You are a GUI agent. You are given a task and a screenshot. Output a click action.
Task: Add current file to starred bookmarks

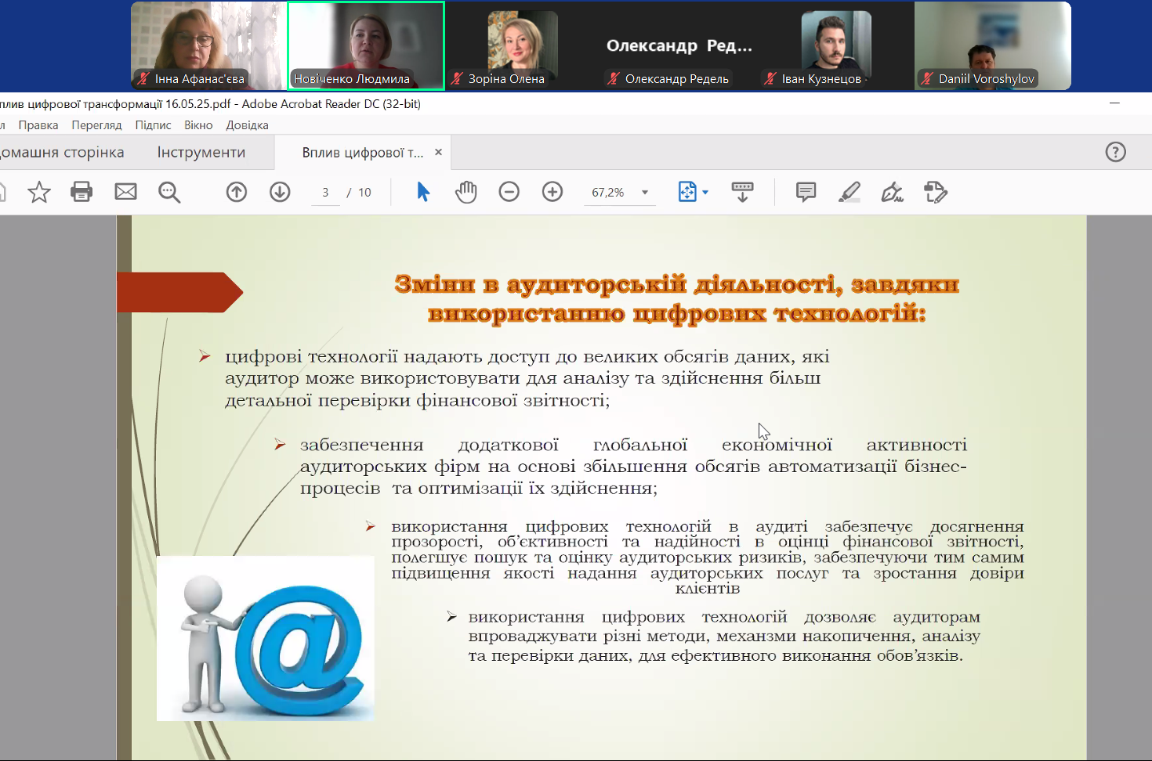tap(39, 192)
